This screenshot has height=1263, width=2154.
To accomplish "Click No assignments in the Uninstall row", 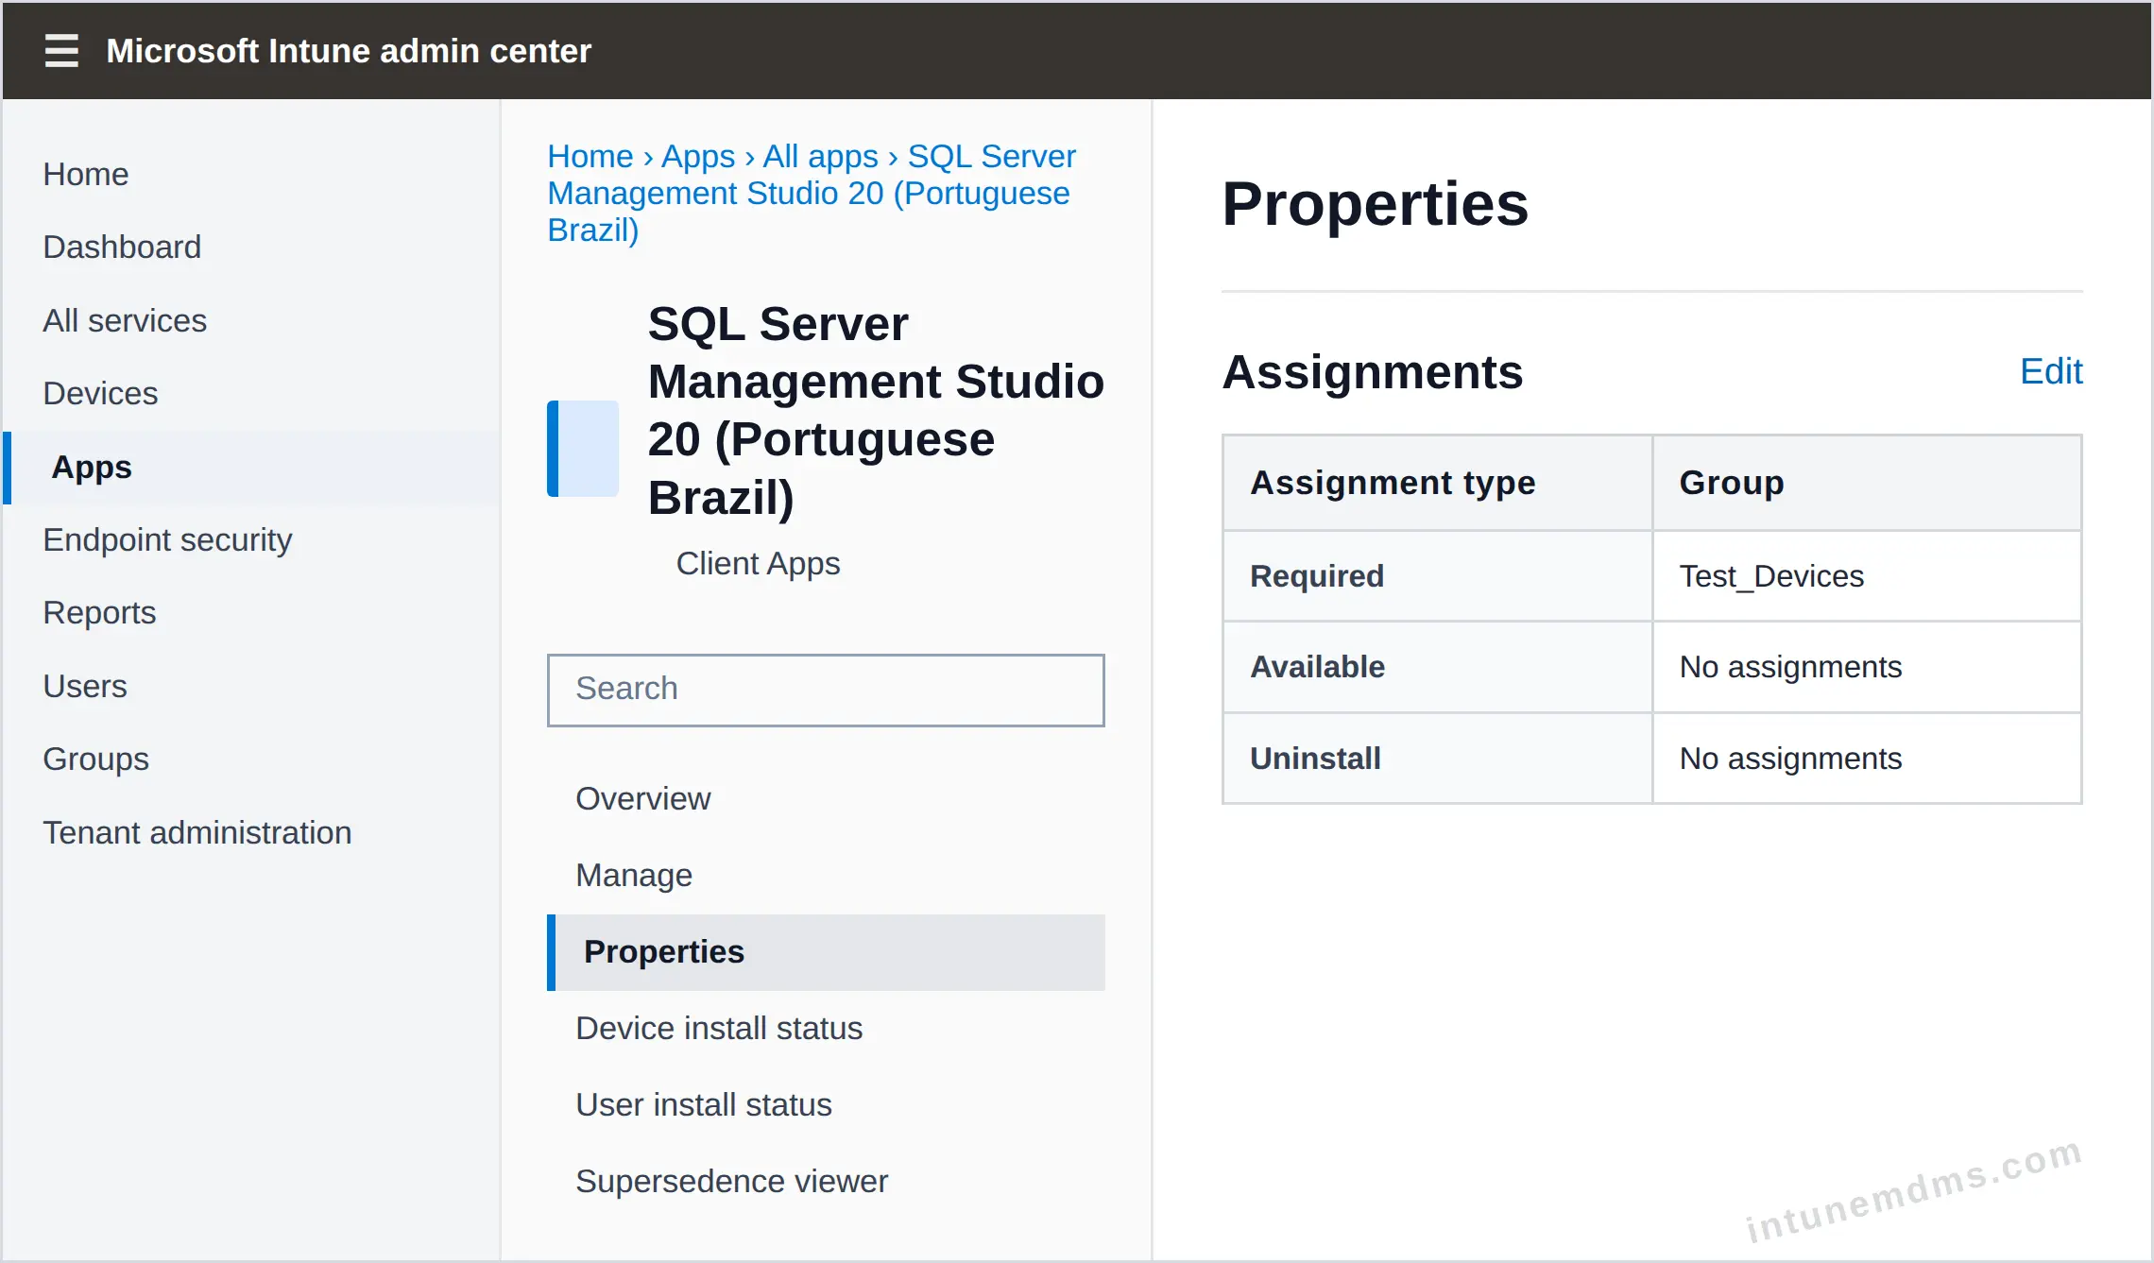I will click(x=1867, y=759).
